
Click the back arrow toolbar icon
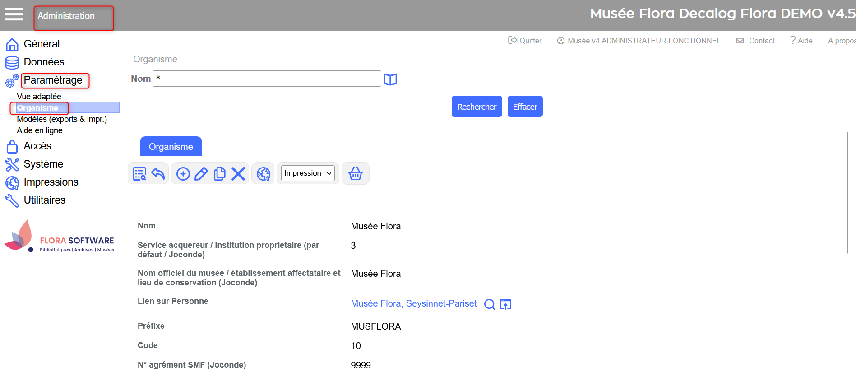(x=158, y=174)
